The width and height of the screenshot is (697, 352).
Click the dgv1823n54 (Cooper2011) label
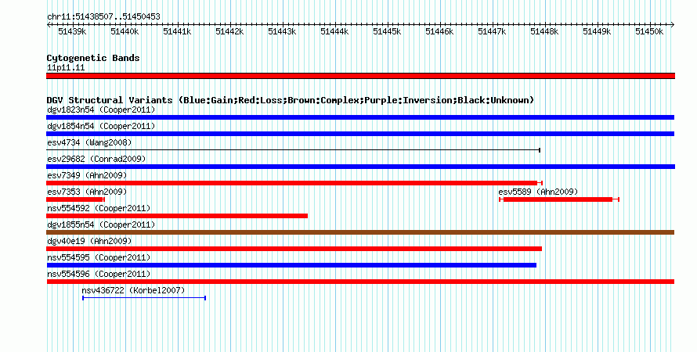click(101, 110)
